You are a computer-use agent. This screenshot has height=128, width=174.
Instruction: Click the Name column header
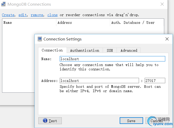click(x=29, y=23)
